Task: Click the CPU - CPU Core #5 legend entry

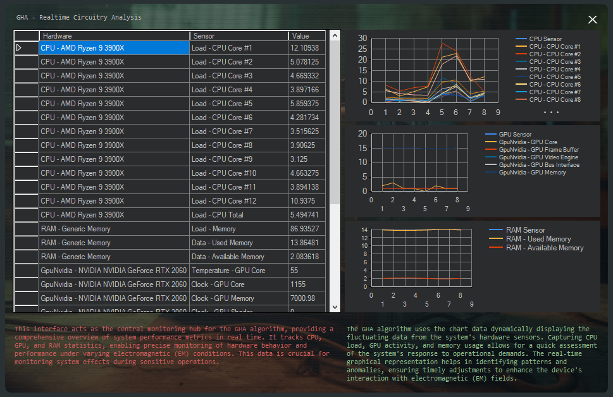Action: tap(548, 77)
